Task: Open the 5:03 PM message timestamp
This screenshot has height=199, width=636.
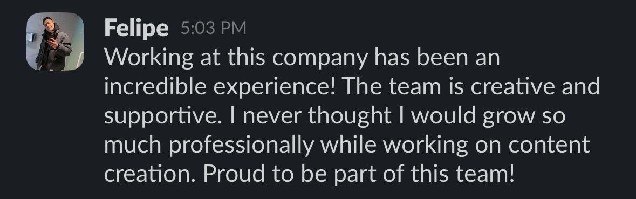Action: point(214,29)
